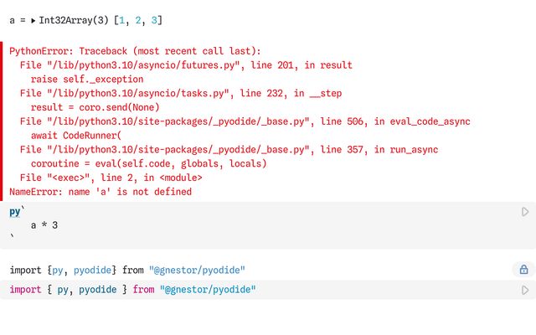Screen dimensions: 536x335
Task: Click the tasks.py line 232 traceback row
Action: [x=181, y=93]
